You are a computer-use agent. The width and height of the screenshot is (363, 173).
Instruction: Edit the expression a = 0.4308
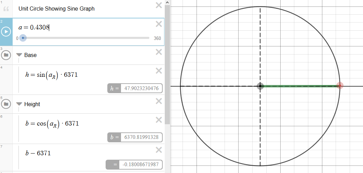tap(34, 28)
